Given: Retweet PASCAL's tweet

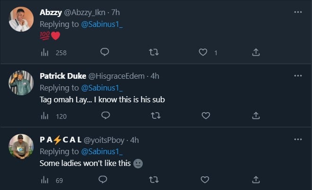Looking at the screenshot, I should click(154, 180).
